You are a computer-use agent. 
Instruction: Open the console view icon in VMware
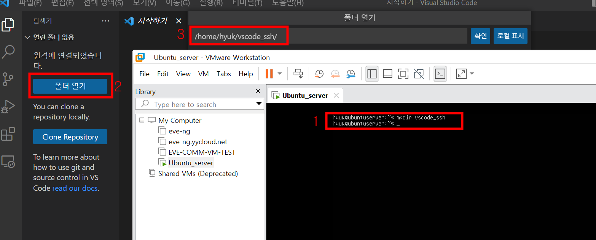point(440,74)
